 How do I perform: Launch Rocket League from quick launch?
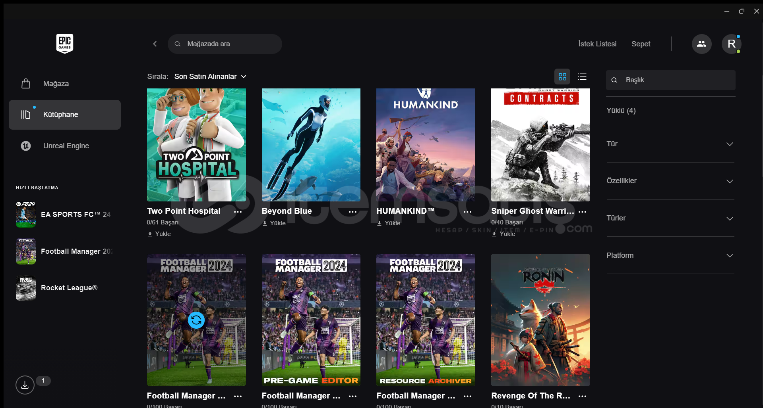tap(64, 288)
